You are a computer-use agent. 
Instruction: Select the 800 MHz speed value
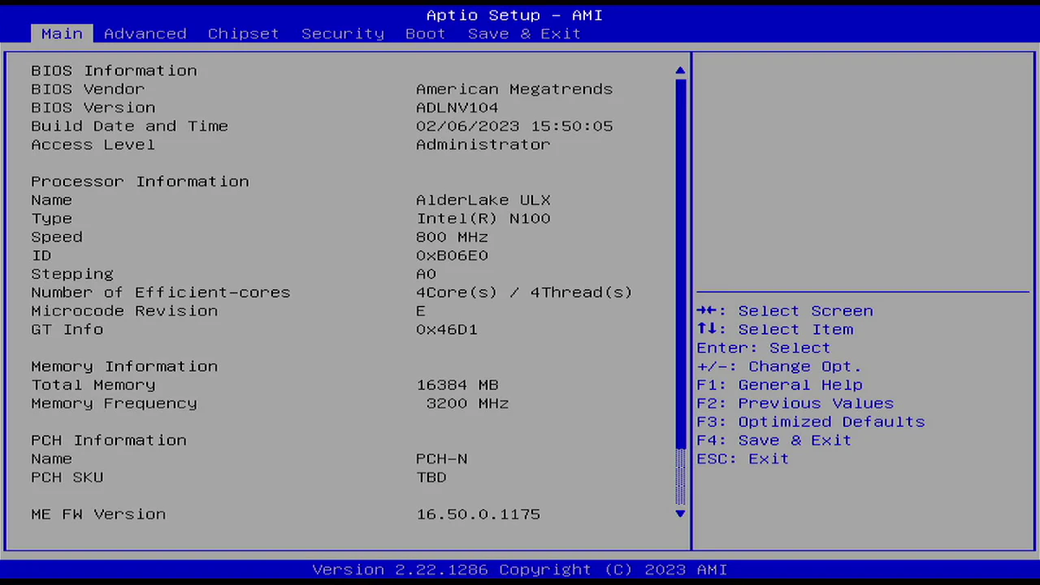click(453, 237)
